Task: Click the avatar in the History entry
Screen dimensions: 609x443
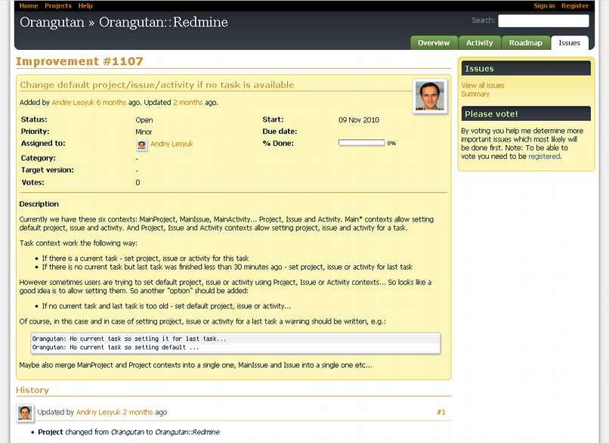Action: [25, 413]
